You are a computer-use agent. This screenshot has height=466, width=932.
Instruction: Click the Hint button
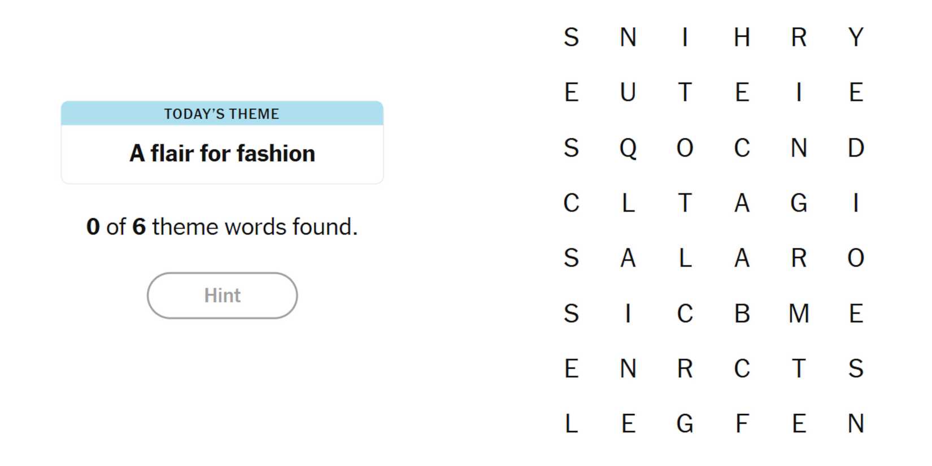click(x=222, y=295)
